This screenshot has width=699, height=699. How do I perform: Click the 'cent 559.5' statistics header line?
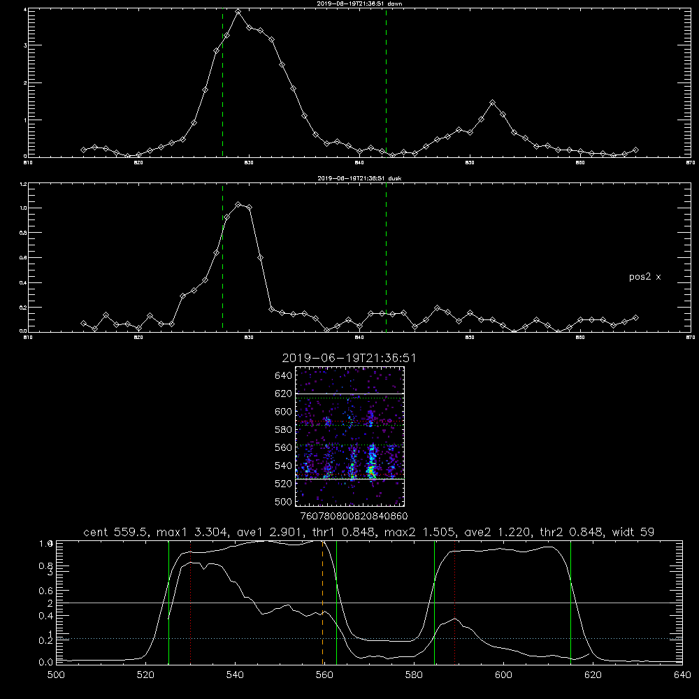tap(368, 532)
